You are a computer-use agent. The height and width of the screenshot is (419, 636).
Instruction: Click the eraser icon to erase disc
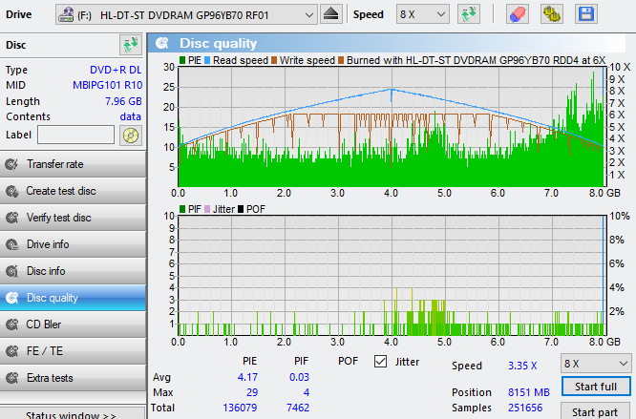tap(517, 14)
